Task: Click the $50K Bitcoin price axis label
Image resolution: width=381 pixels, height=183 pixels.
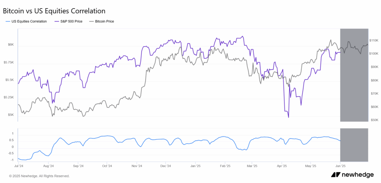Action: 374,120
